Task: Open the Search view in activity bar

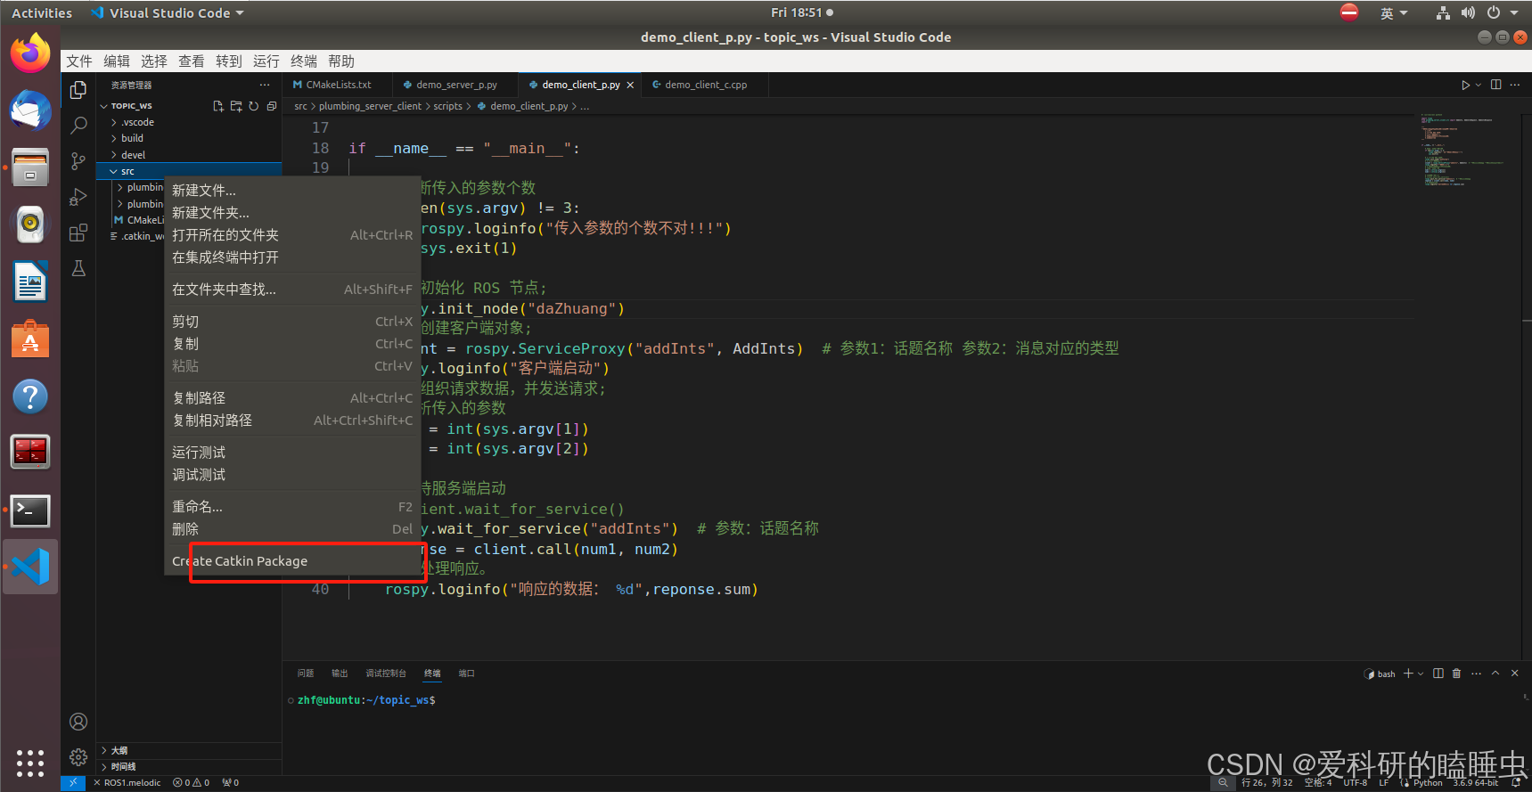Action: coord(78,126)
